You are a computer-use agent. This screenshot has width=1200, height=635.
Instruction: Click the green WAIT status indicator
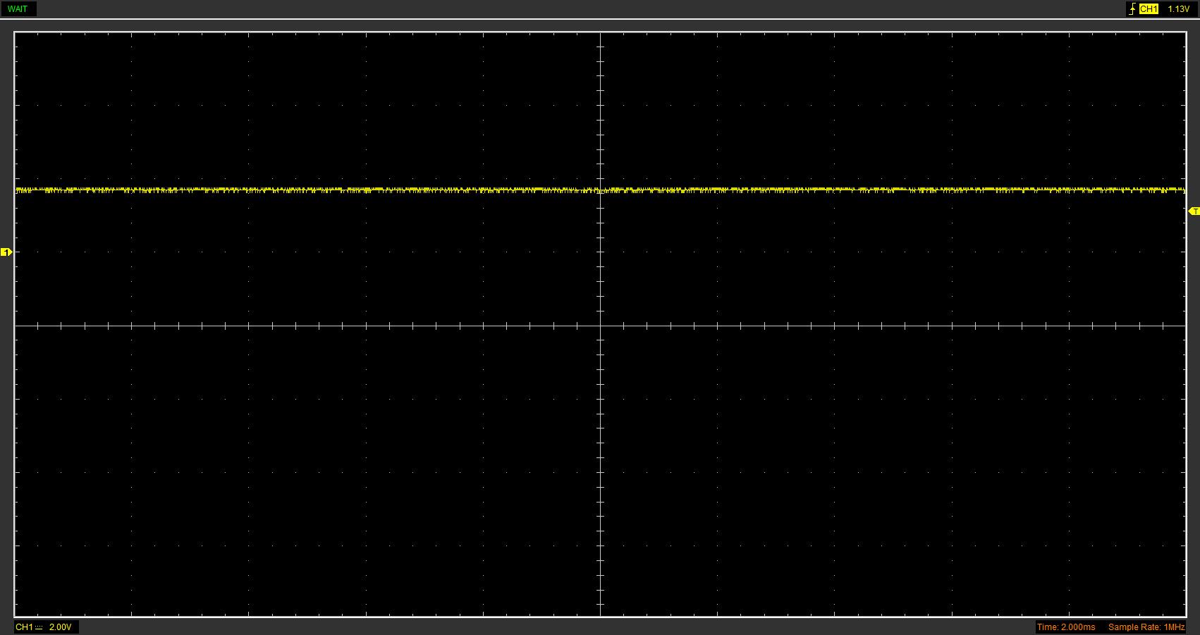click(x=18, y=9)
